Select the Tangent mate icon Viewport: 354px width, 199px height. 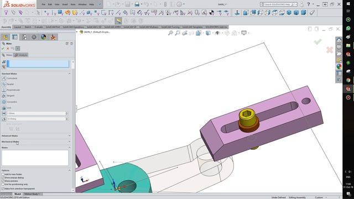(x=4, y=96)
